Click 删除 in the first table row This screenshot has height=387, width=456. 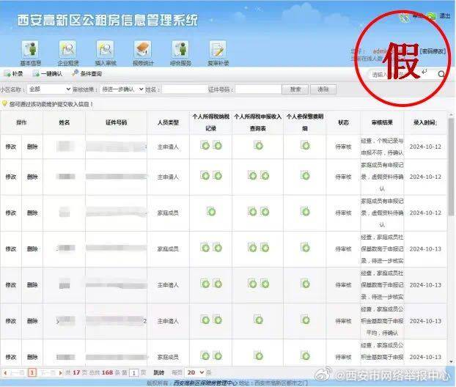[x=32, y=147]
